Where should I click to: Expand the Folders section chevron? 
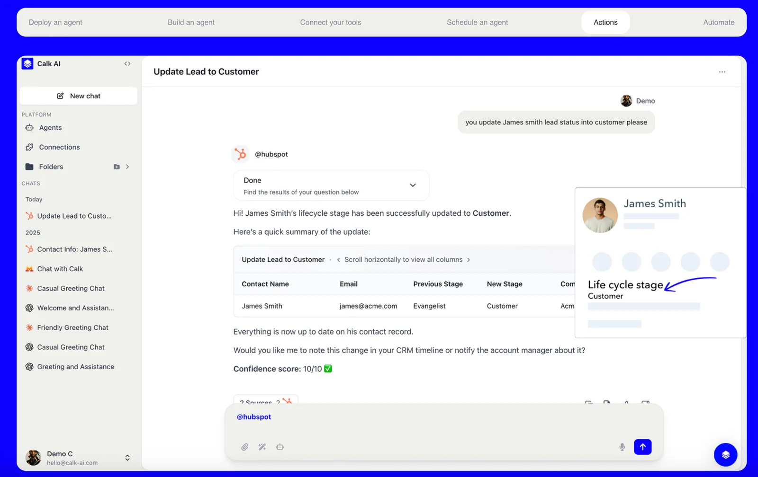tap(127, 167)
